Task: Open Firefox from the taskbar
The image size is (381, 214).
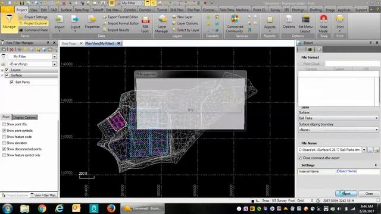Action: tap(111, 209)
